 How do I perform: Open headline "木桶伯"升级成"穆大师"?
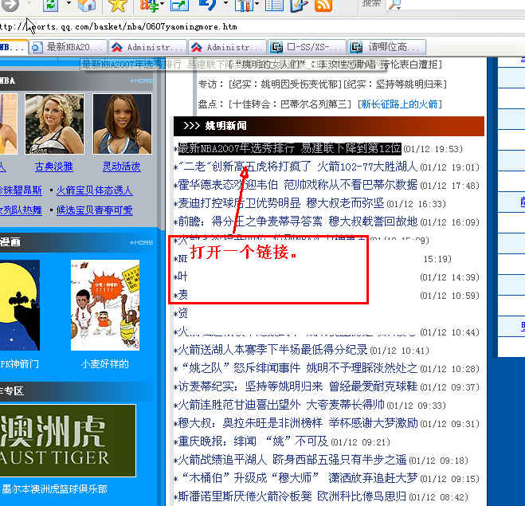(x=250, y=478)
